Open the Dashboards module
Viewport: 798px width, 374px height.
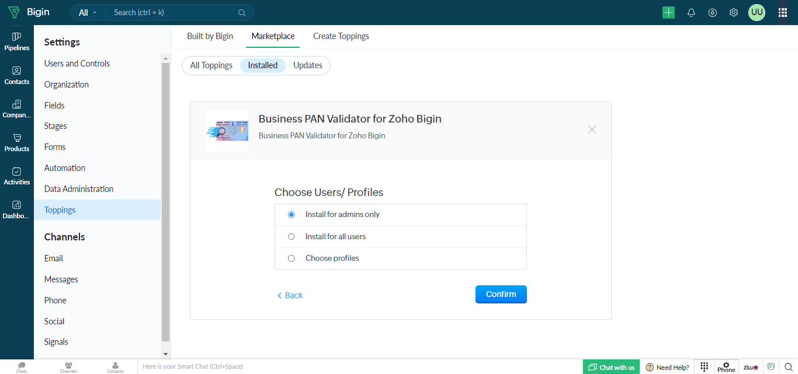[17, 209]
